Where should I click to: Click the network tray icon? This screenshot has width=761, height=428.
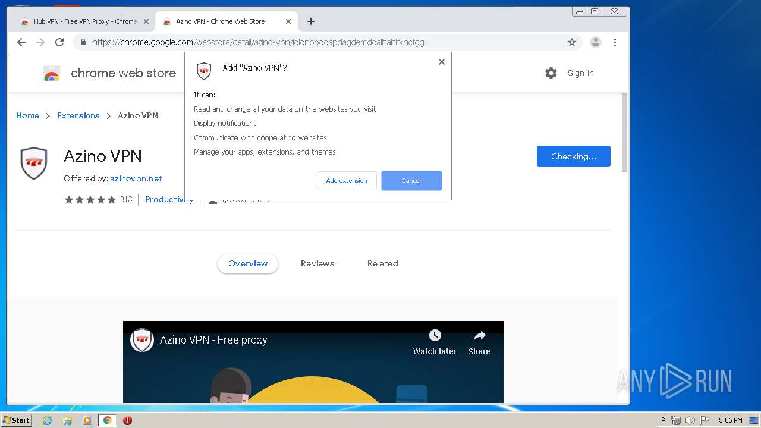tap(676, 420)
